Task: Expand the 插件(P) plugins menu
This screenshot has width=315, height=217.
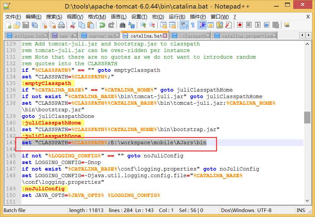Action: click(x=198, y=17)
